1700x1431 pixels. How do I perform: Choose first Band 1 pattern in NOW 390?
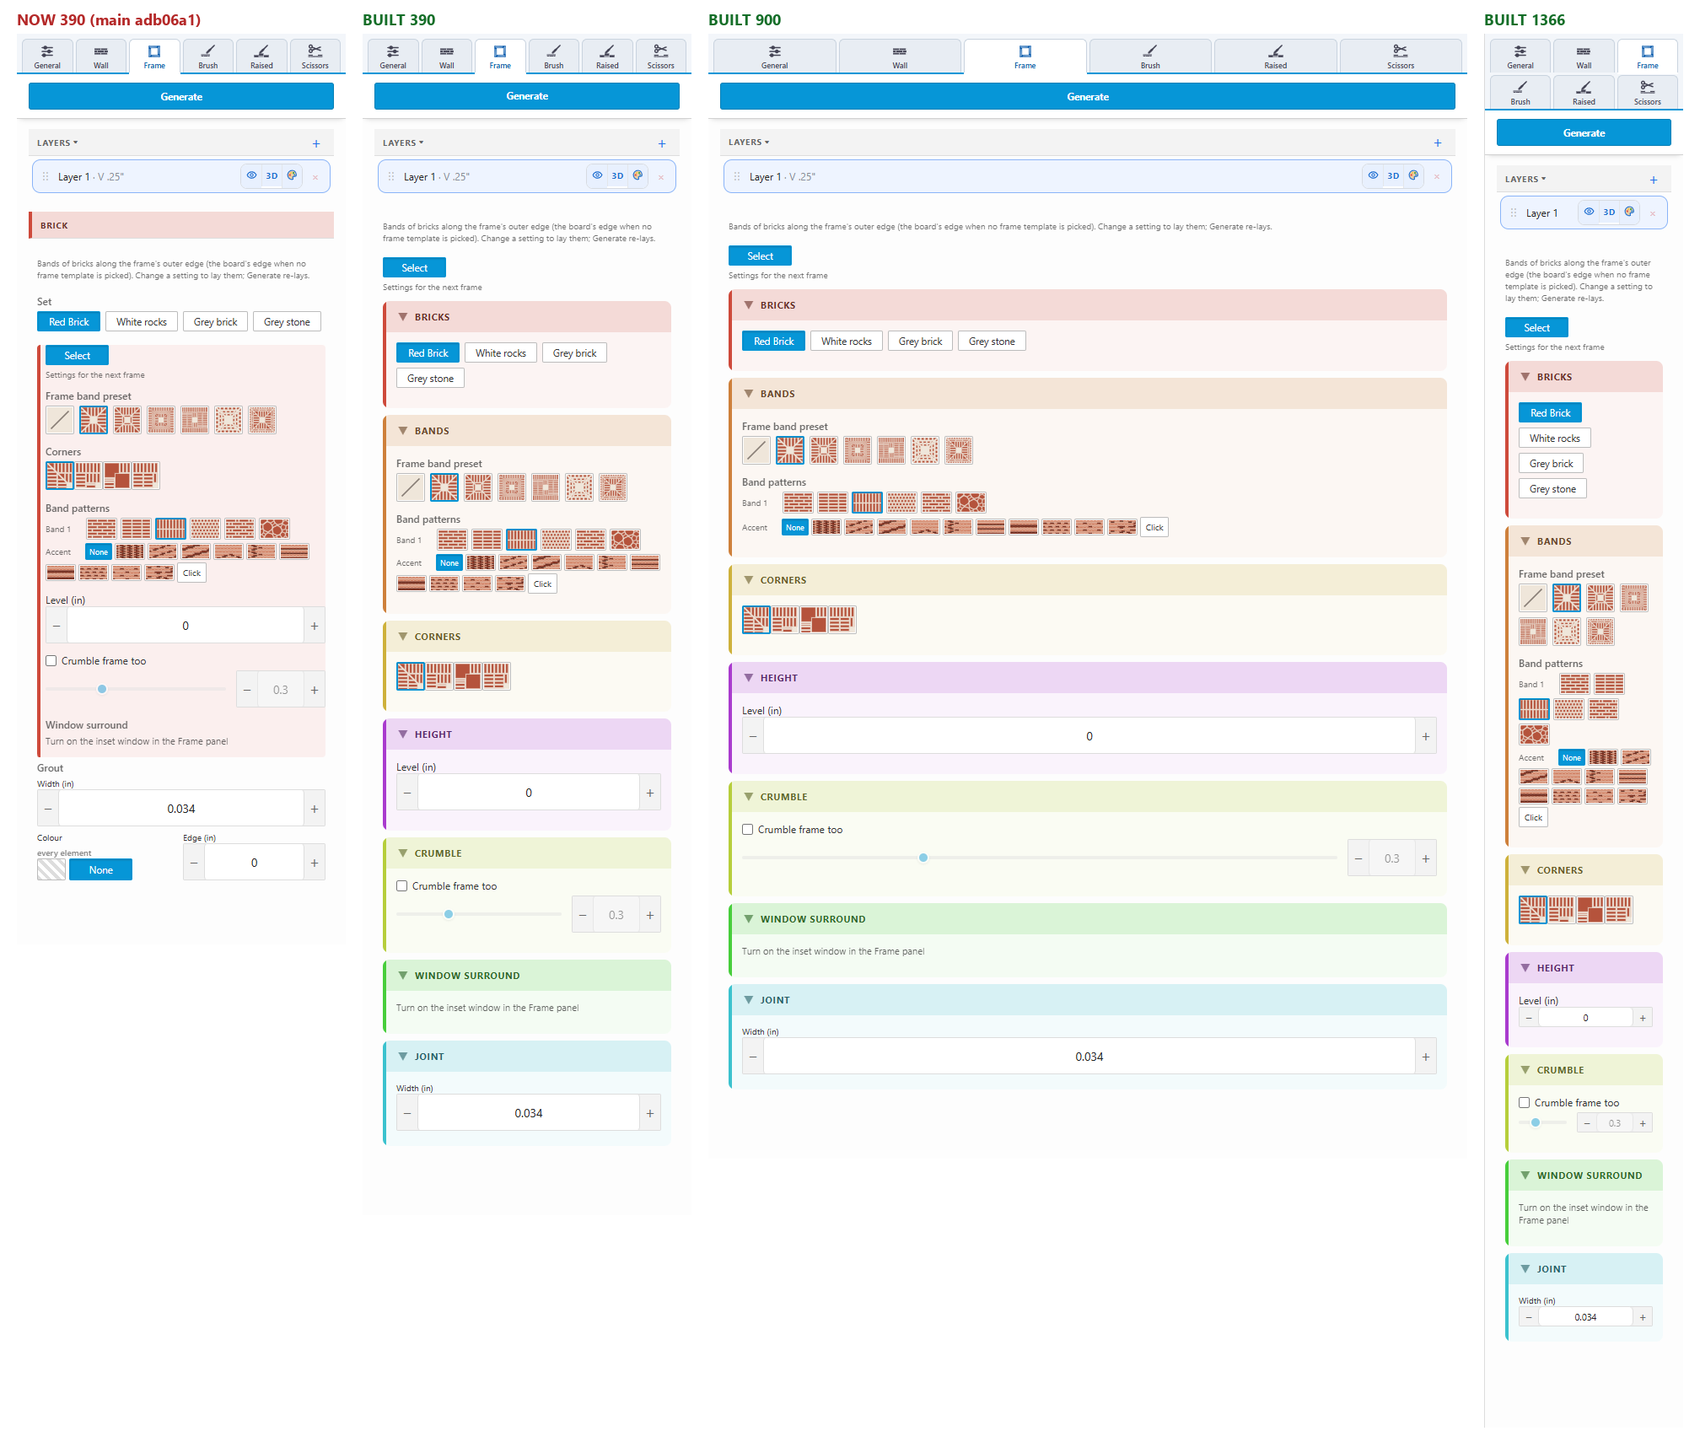click(101, 529)
